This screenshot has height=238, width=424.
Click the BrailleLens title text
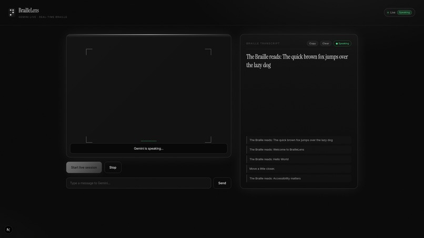[28, 11]
